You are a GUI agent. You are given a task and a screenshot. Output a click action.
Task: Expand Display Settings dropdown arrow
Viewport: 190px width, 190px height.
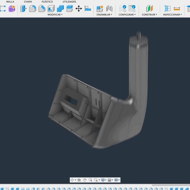click(x=106, y=180)
